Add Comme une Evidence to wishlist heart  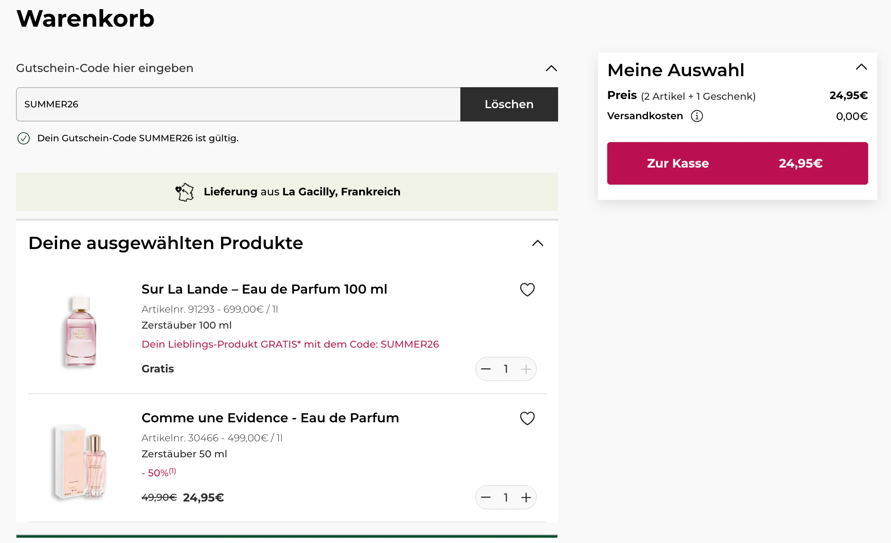527,418
